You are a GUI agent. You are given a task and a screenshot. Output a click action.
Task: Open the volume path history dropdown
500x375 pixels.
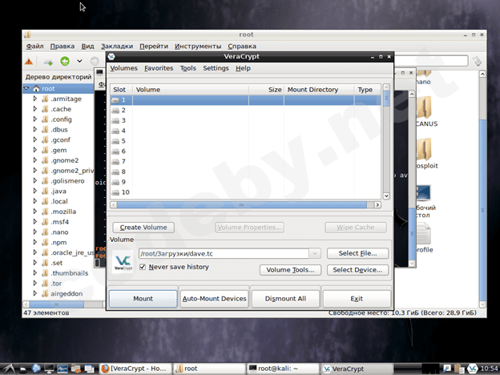[315, 253]
